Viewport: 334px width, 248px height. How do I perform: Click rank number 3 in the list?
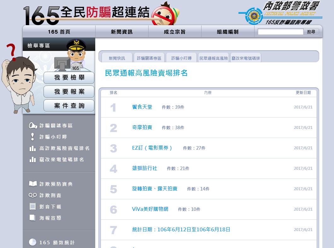pyautogui.click(x=114, y=148)
